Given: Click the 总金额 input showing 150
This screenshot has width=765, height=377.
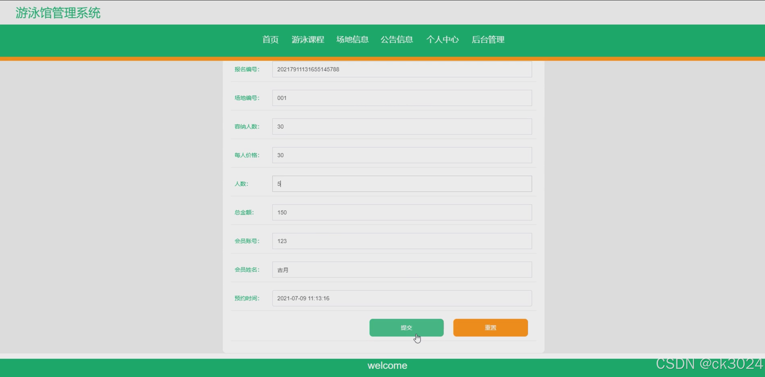Looking at the screenshot, I should coord(401,212).
